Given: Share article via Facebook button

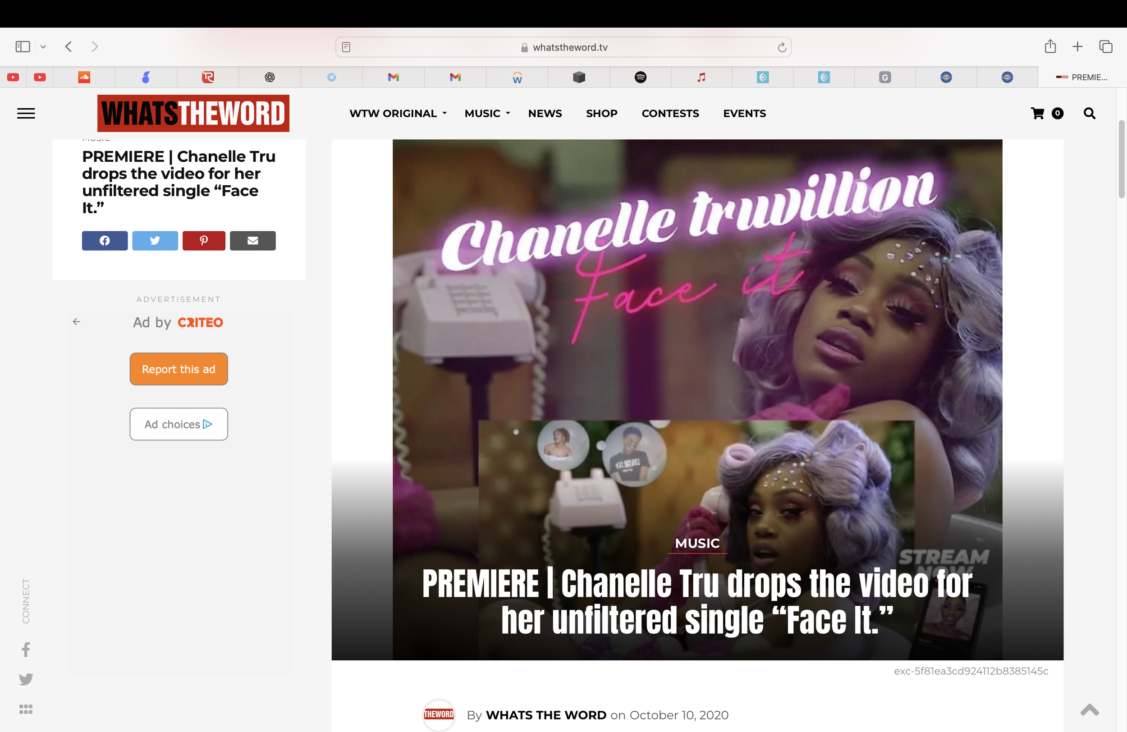Looking at the screenshot, I should coord(105,241).
